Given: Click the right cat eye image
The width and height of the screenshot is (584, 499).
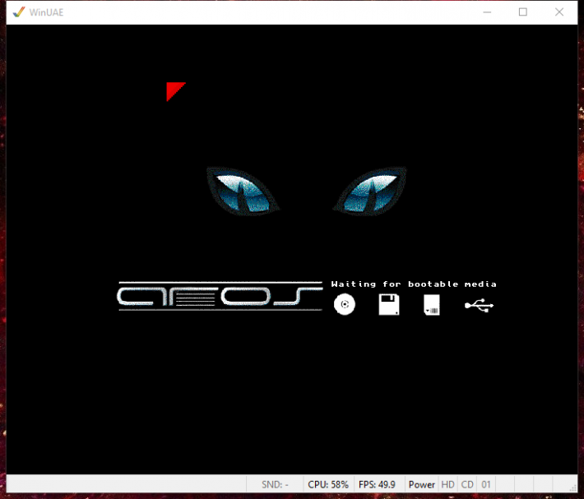Looking at the screenshot, I should 371,192.
